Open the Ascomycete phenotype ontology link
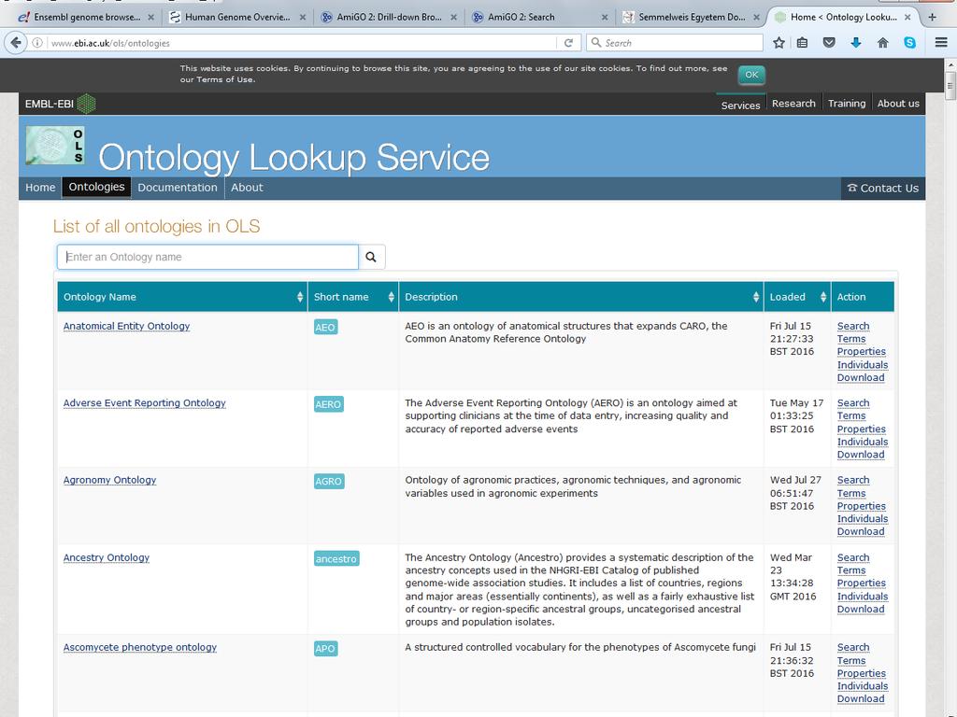Image resolution: width=957 pixels, height=717 pixels. coord(140,648)
